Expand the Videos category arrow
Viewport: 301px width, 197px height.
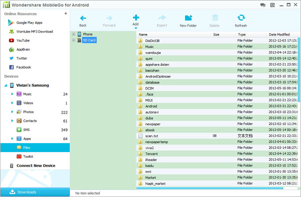click(x=12, y=103)
